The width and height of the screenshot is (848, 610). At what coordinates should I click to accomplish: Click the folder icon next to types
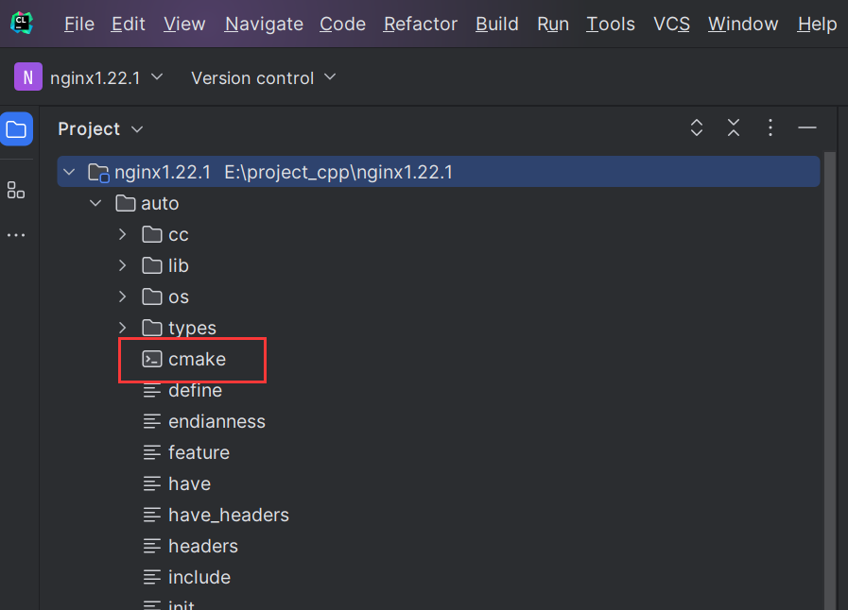(x=152, y=328)
